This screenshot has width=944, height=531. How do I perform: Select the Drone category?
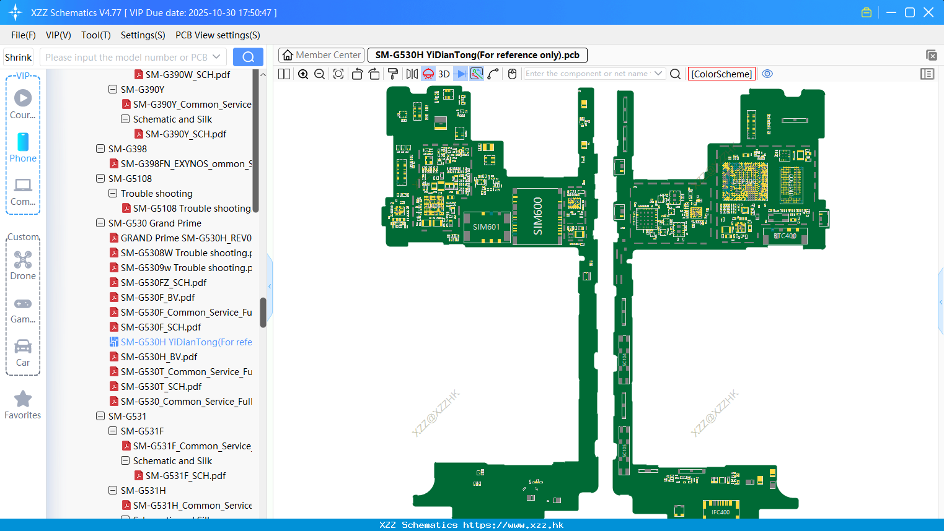click(23, 265)
